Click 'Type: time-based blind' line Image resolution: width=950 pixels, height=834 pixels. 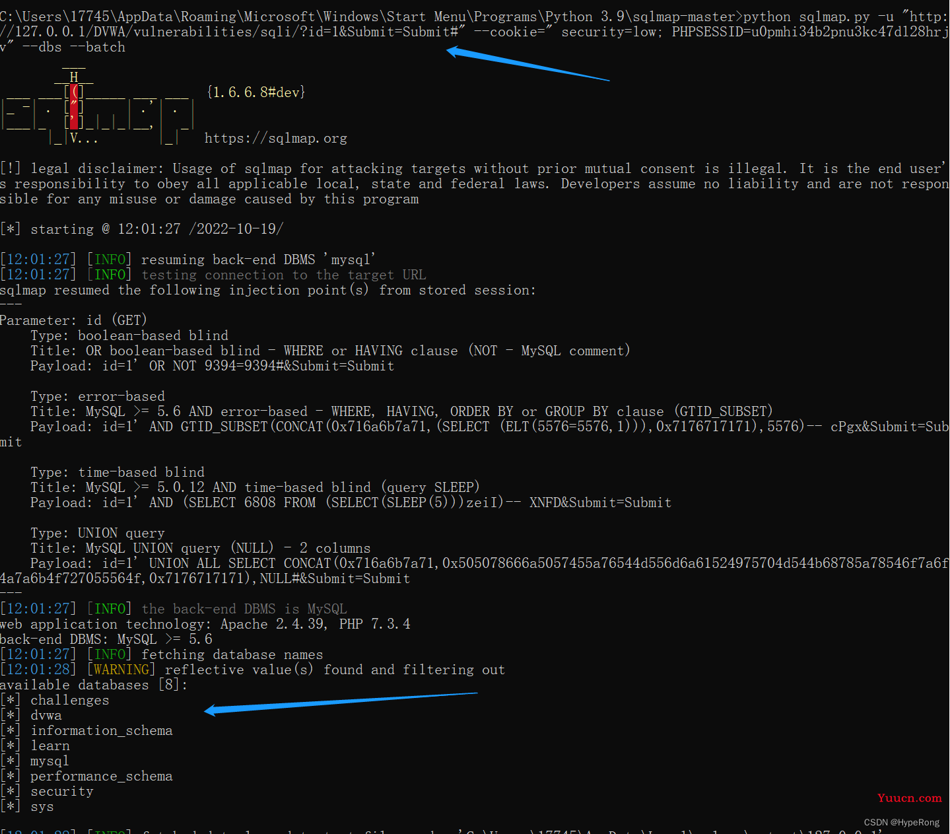[x=118, y=472]
